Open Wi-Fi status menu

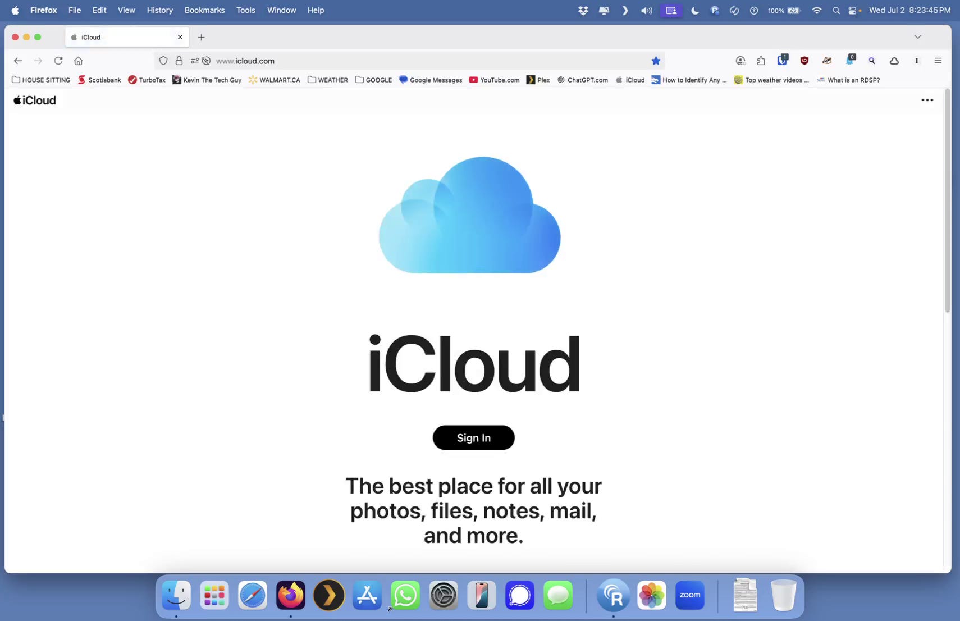[817, 10]
